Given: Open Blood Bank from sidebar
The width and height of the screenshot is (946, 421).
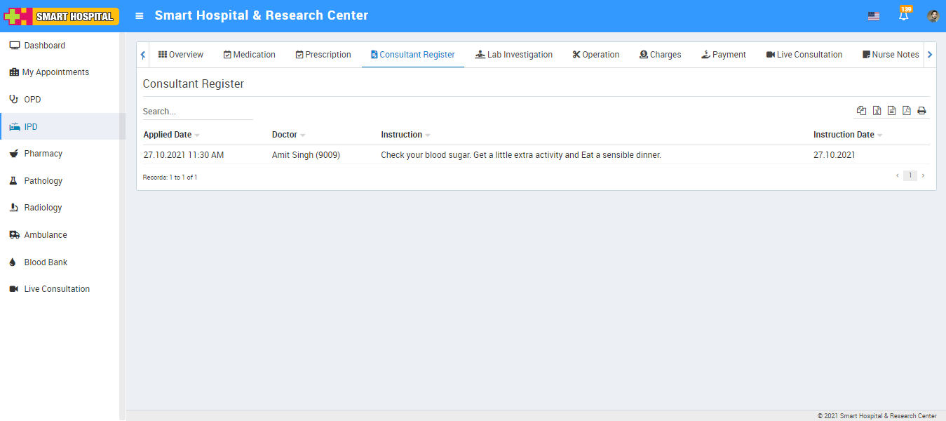Looking at the screenshot, I should [46, 262].
